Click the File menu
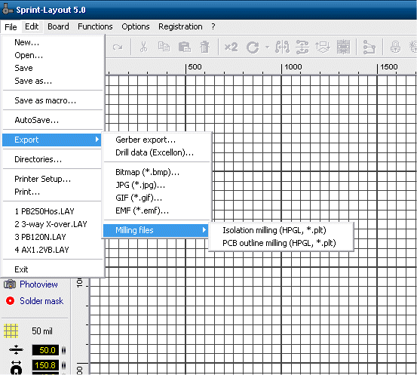This screenshot has height=375, width=417. (11, 27)
